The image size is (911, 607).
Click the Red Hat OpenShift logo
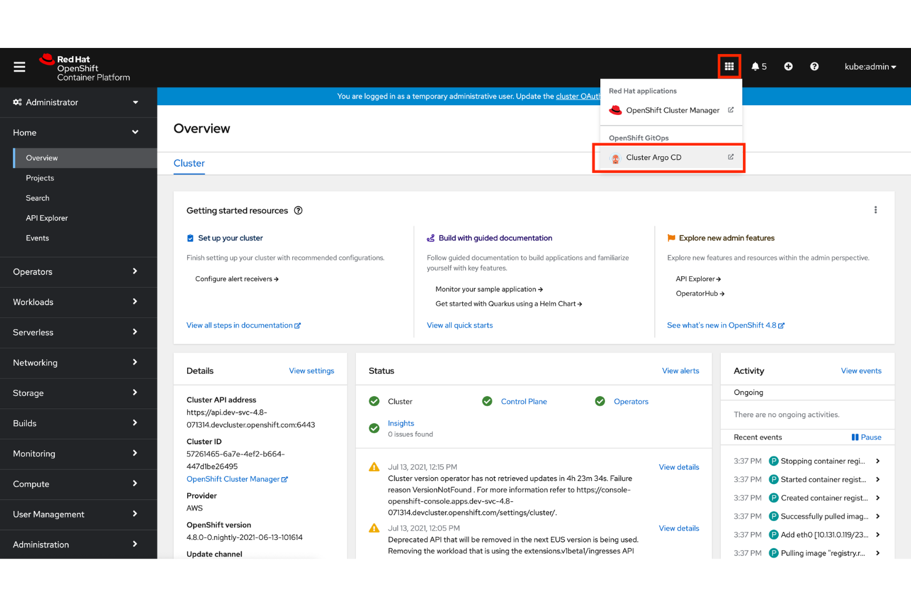coord(84,68)
